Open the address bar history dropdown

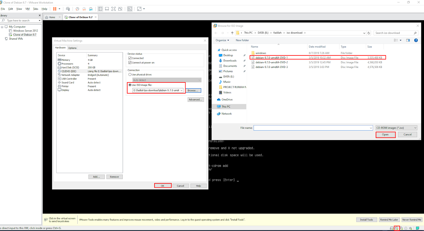[x=364, y=33]
